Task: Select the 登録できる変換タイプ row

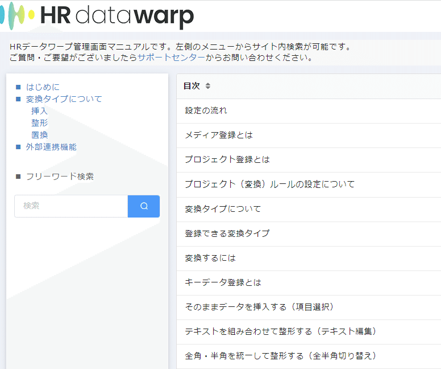Action: pyautogui.click(x=309, y=233)
